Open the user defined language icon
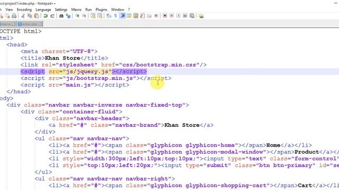The image size is (339, 190). pyautogui.click(x=129, y=16)
